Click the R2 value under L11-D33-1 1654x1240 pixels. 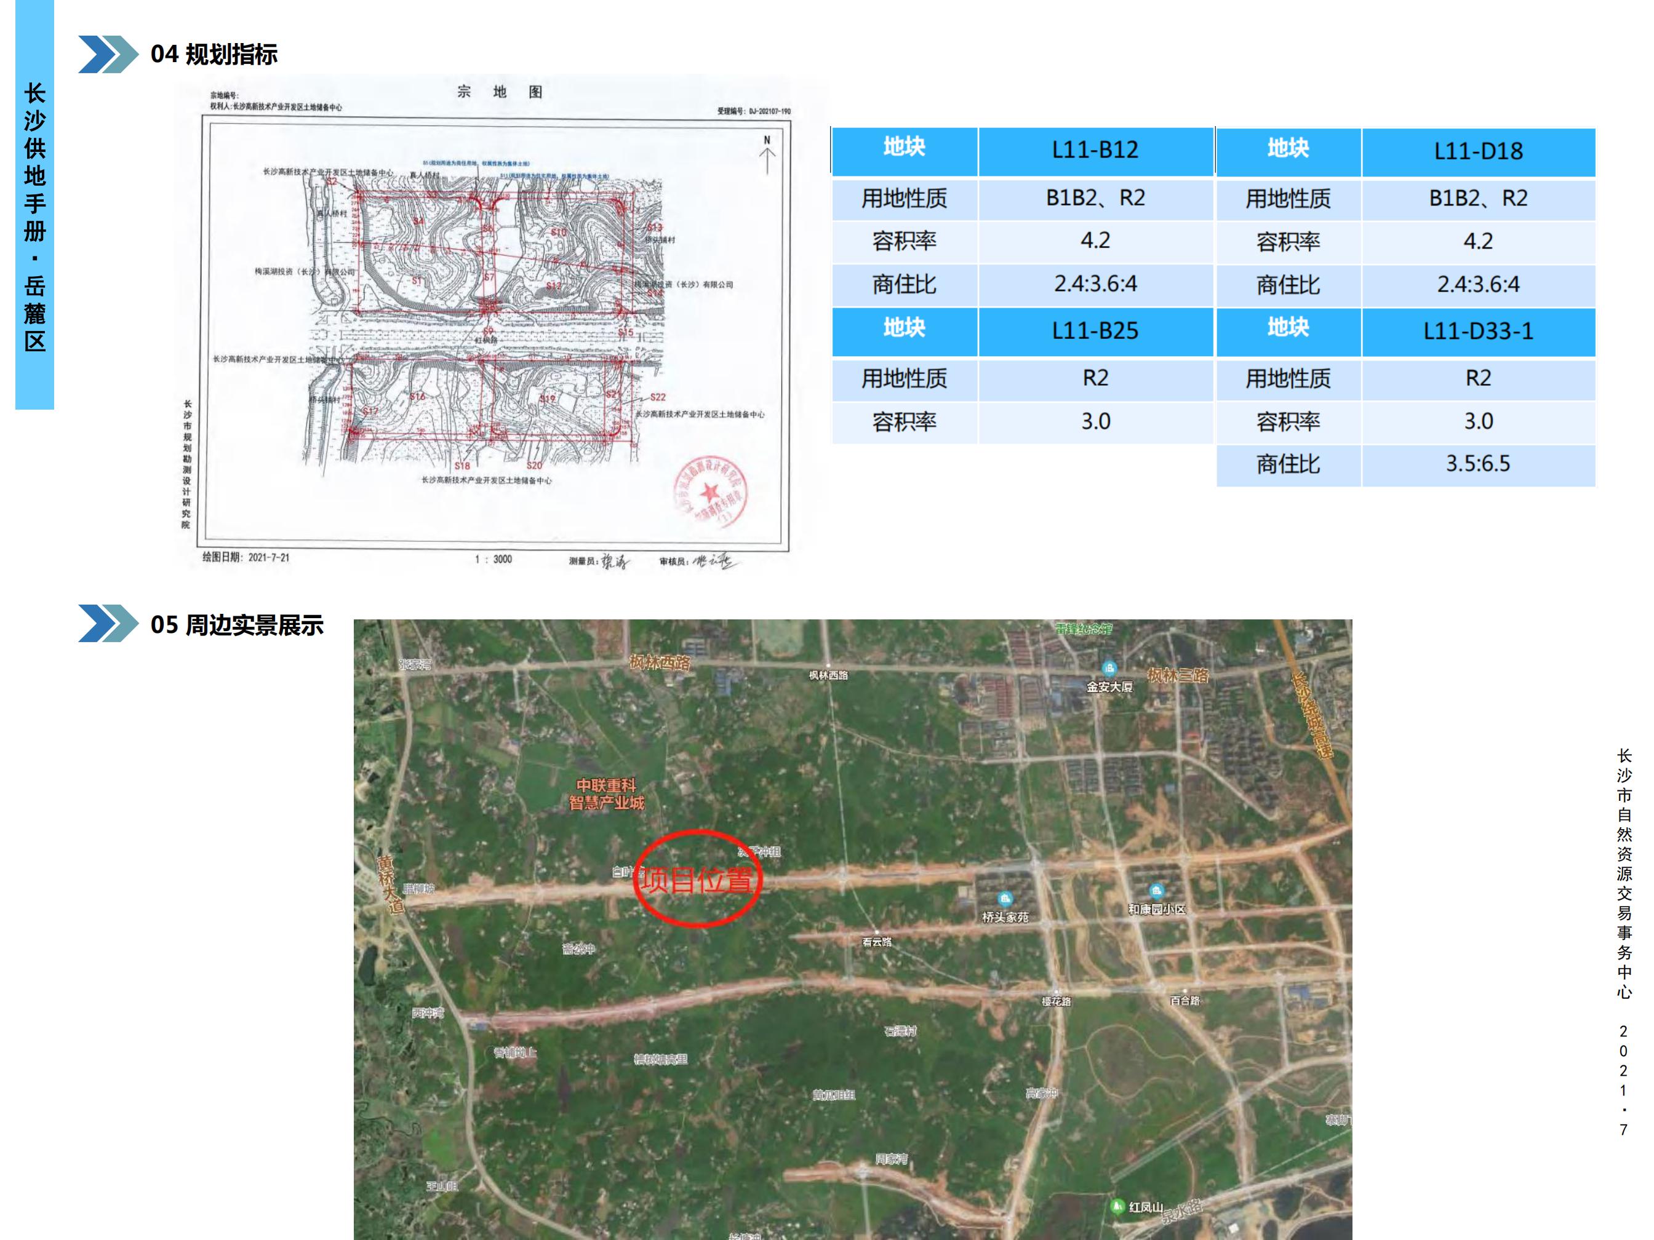(x=1478, y=379)
